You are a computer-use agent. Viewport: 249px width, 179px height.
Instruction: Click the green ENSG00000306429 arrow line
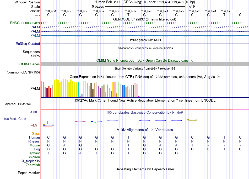(x=145, y=23)
